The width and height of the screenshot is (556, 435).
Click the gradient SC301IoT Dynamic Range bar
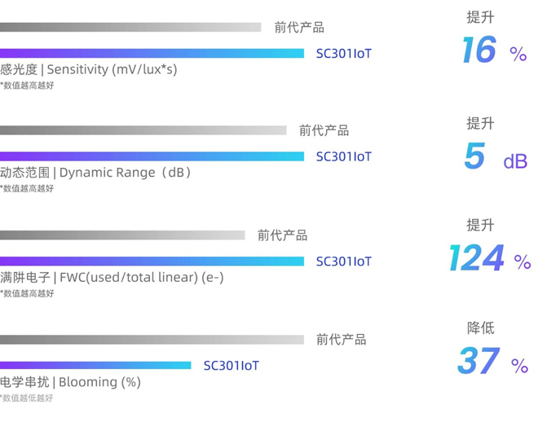[152, 156]
